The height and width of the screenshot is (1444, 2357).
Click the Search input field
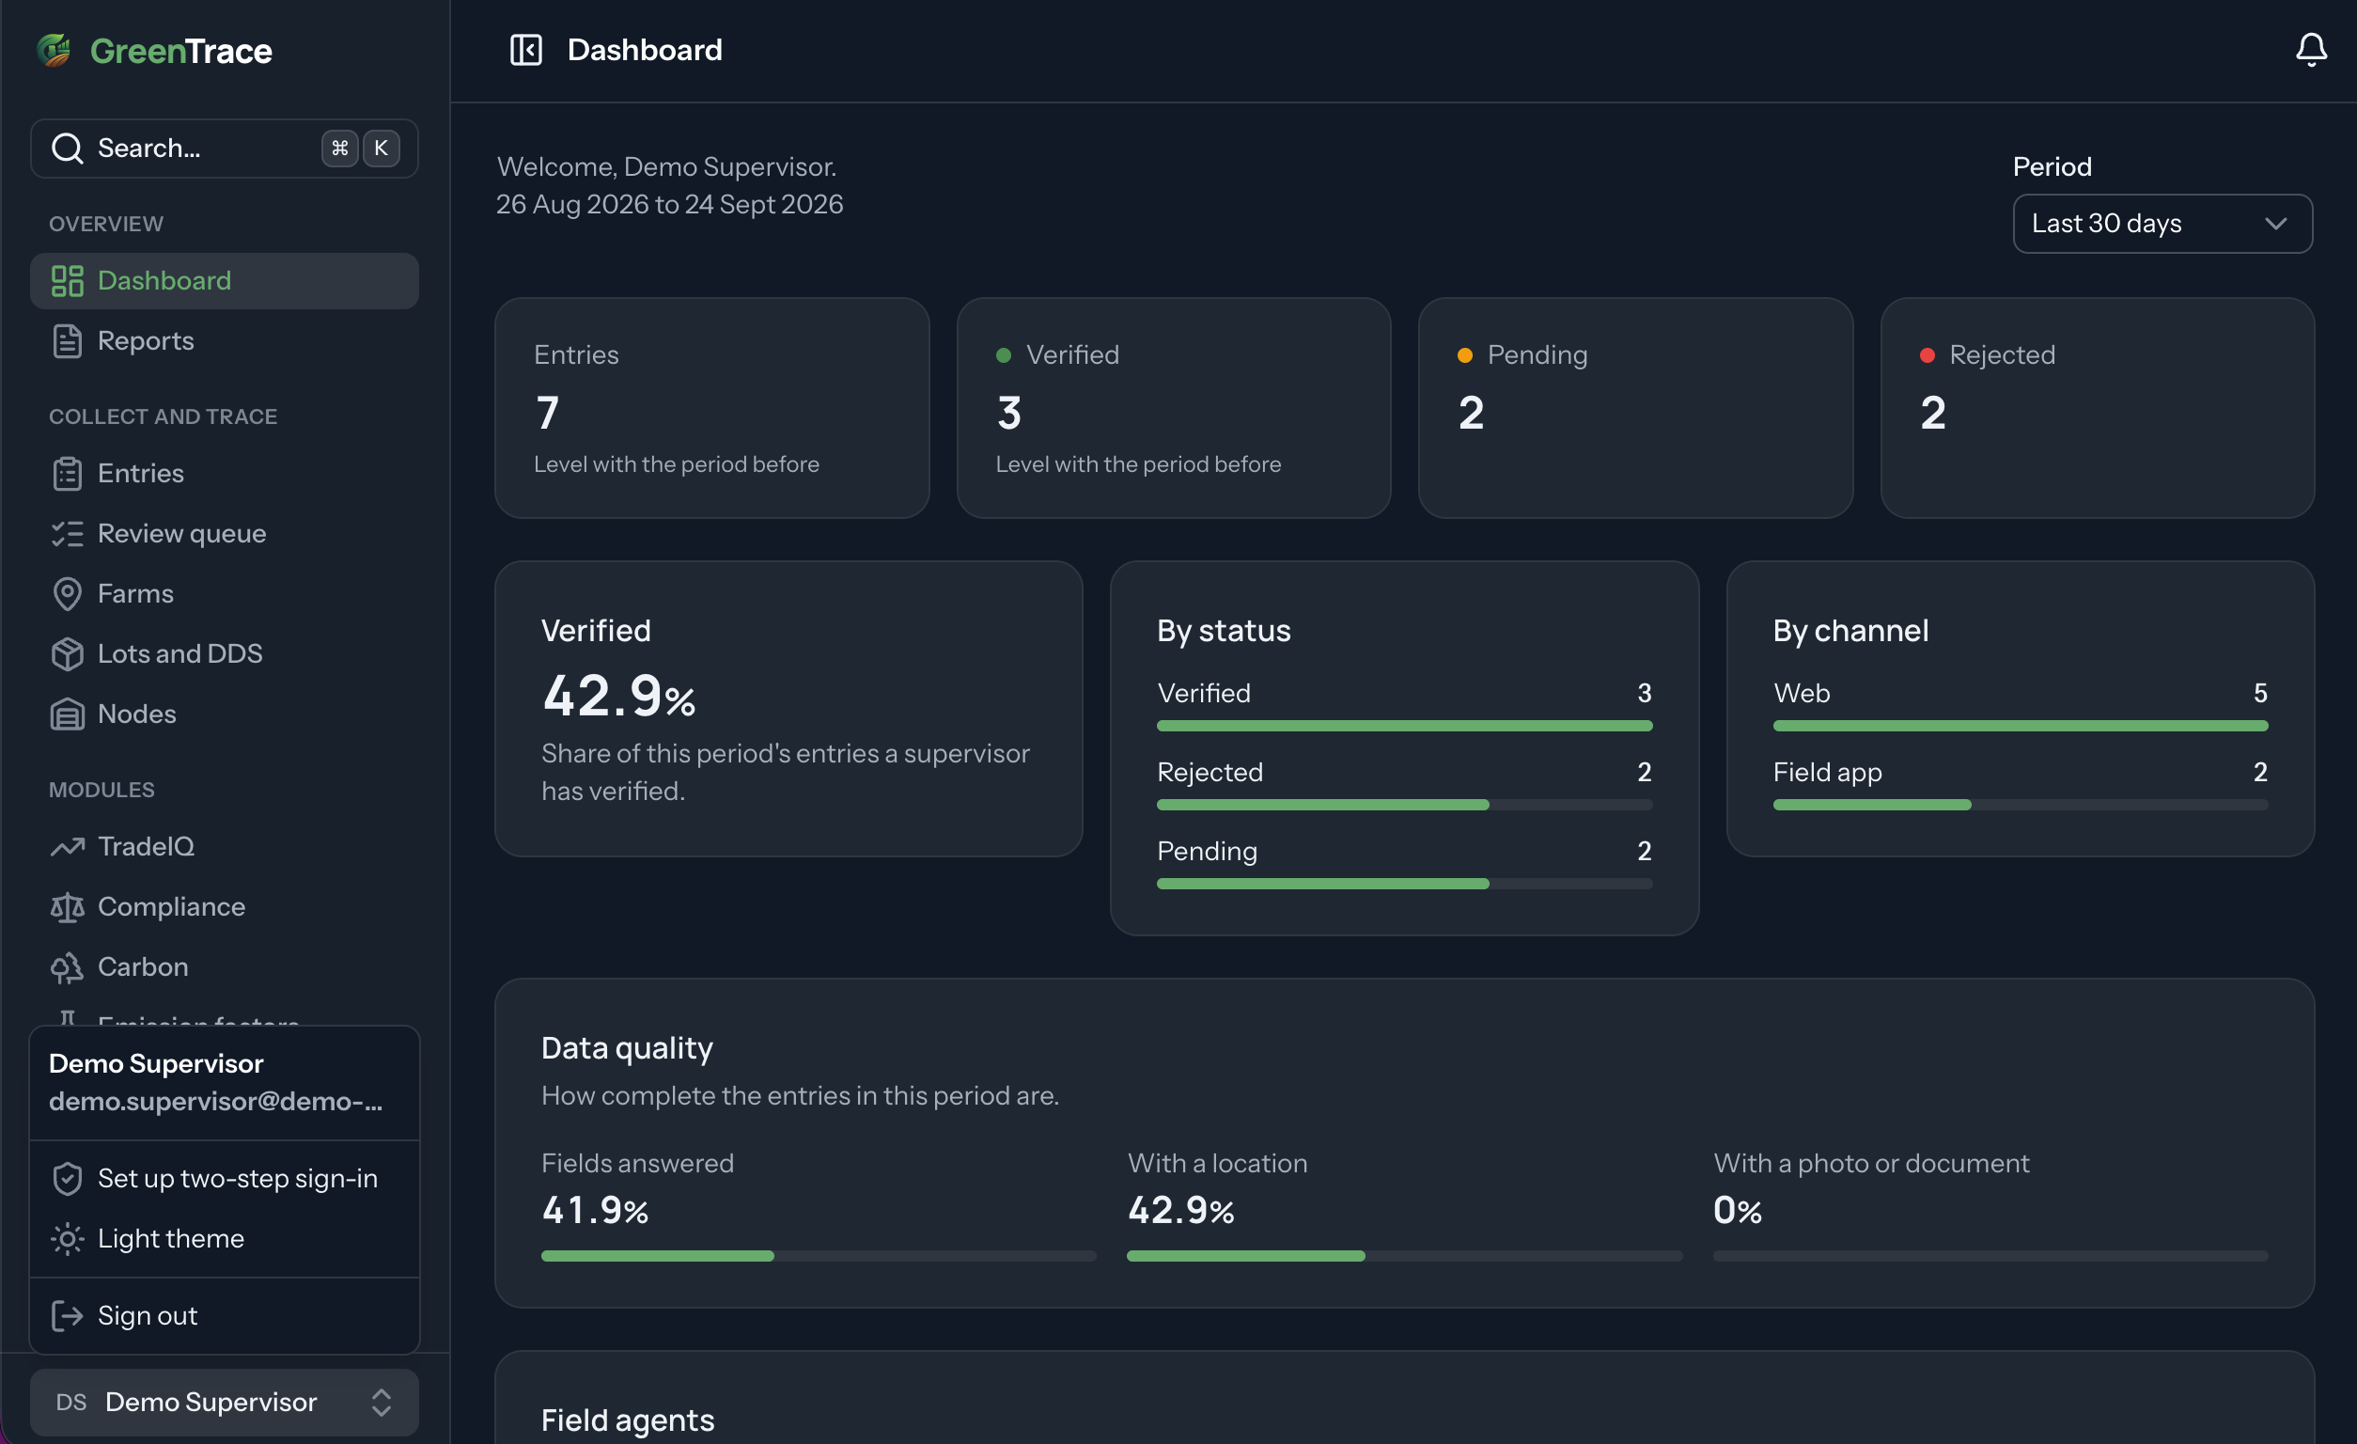point(225,149)
